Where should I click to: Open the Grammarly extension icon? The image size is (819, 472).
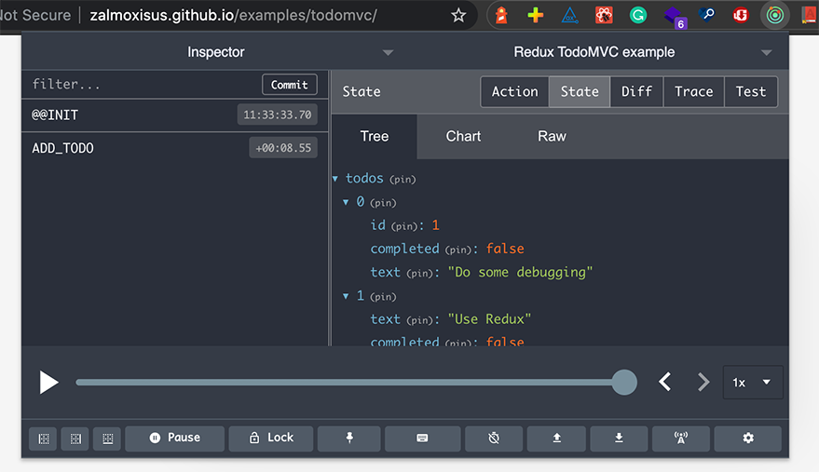[x=637, y=15]
